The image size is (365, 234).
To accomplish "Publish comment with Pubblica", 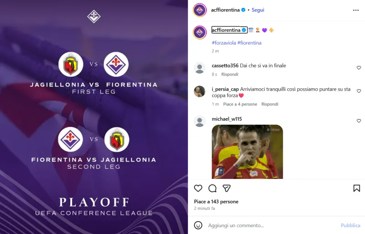I will click(x=350, y=225).
